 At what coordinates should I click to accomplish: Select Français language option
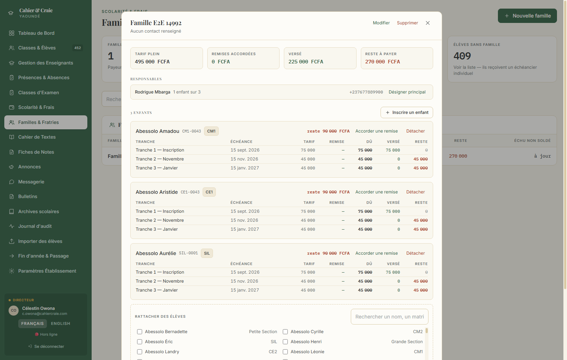point(33,323)
